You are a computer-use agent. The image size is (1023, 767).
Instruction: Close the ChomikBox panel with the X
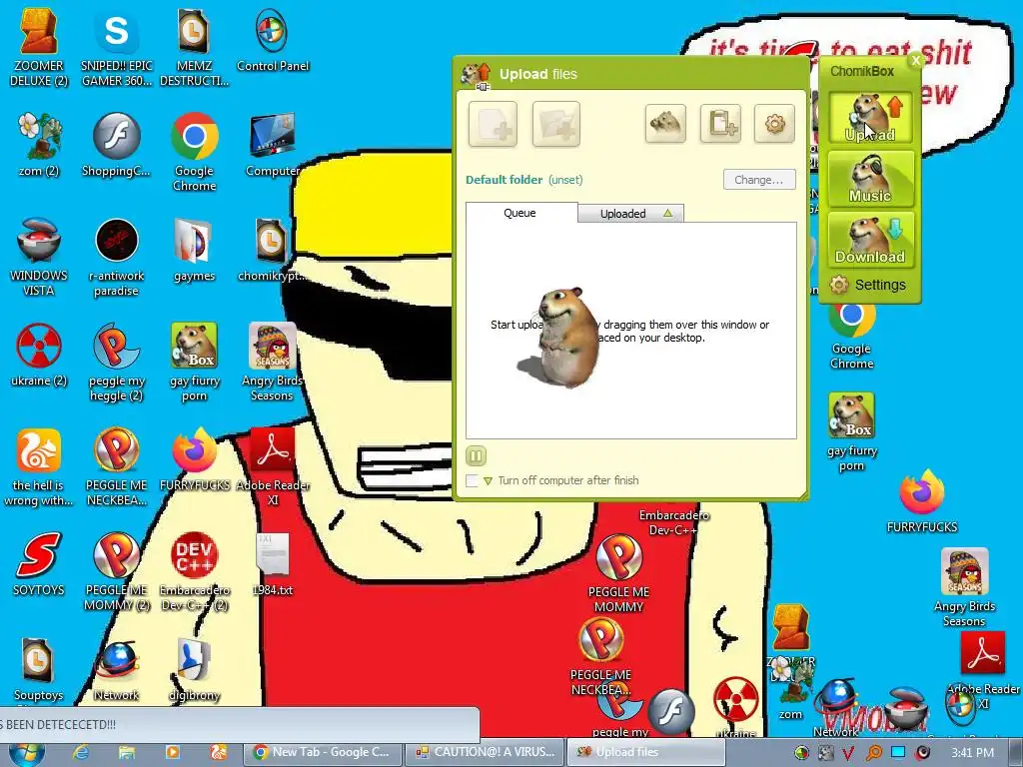(915, 61)
